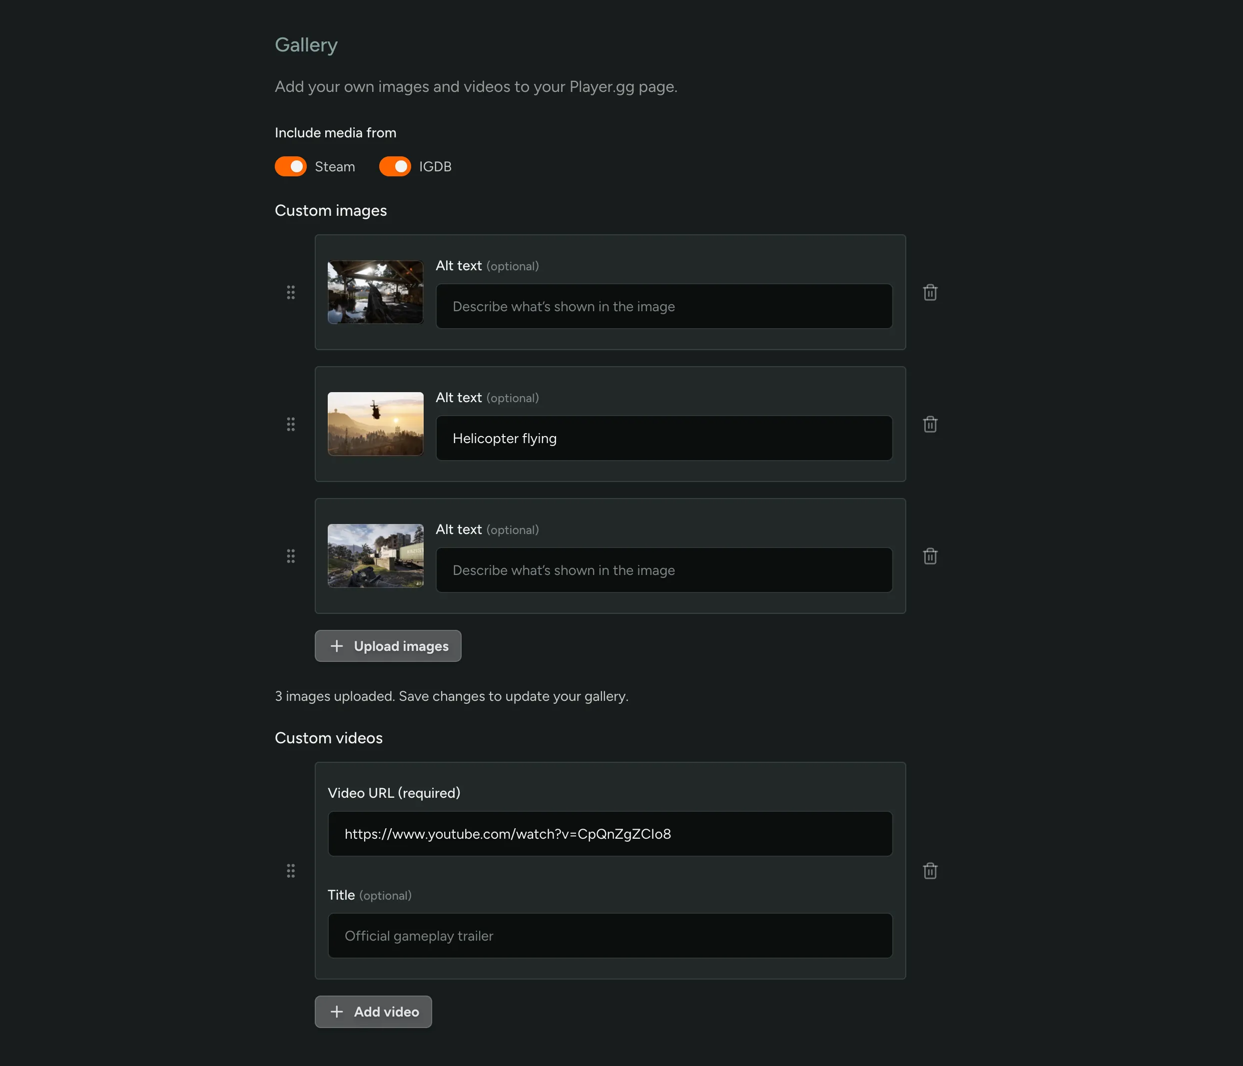Click the 'Video URL (required)' label
Screen dimensions: 1243x1066
(394, 793)
